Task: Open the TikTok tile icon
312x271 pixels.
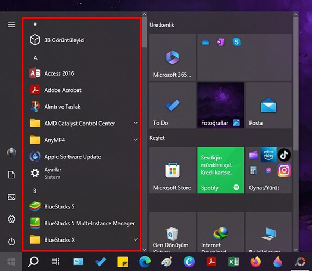Action: point(284,155)
